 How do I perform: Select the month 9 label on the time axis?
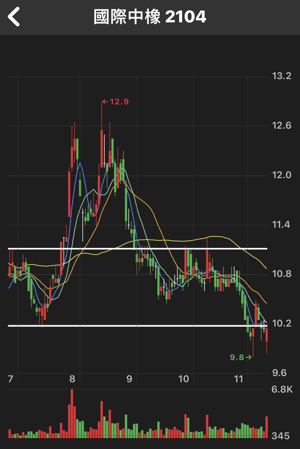(x=129, y=379)
